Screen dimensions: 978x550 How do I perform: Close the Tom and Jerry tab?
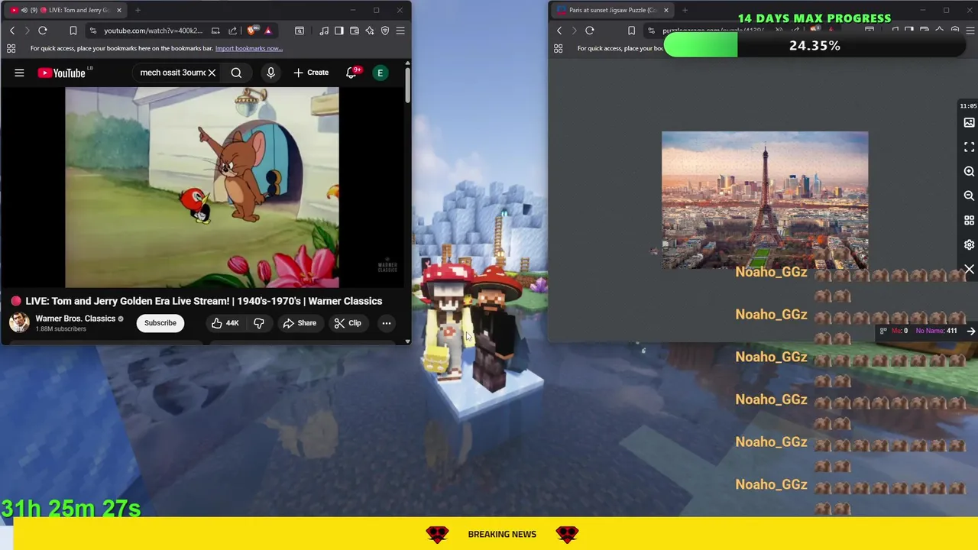118,10
